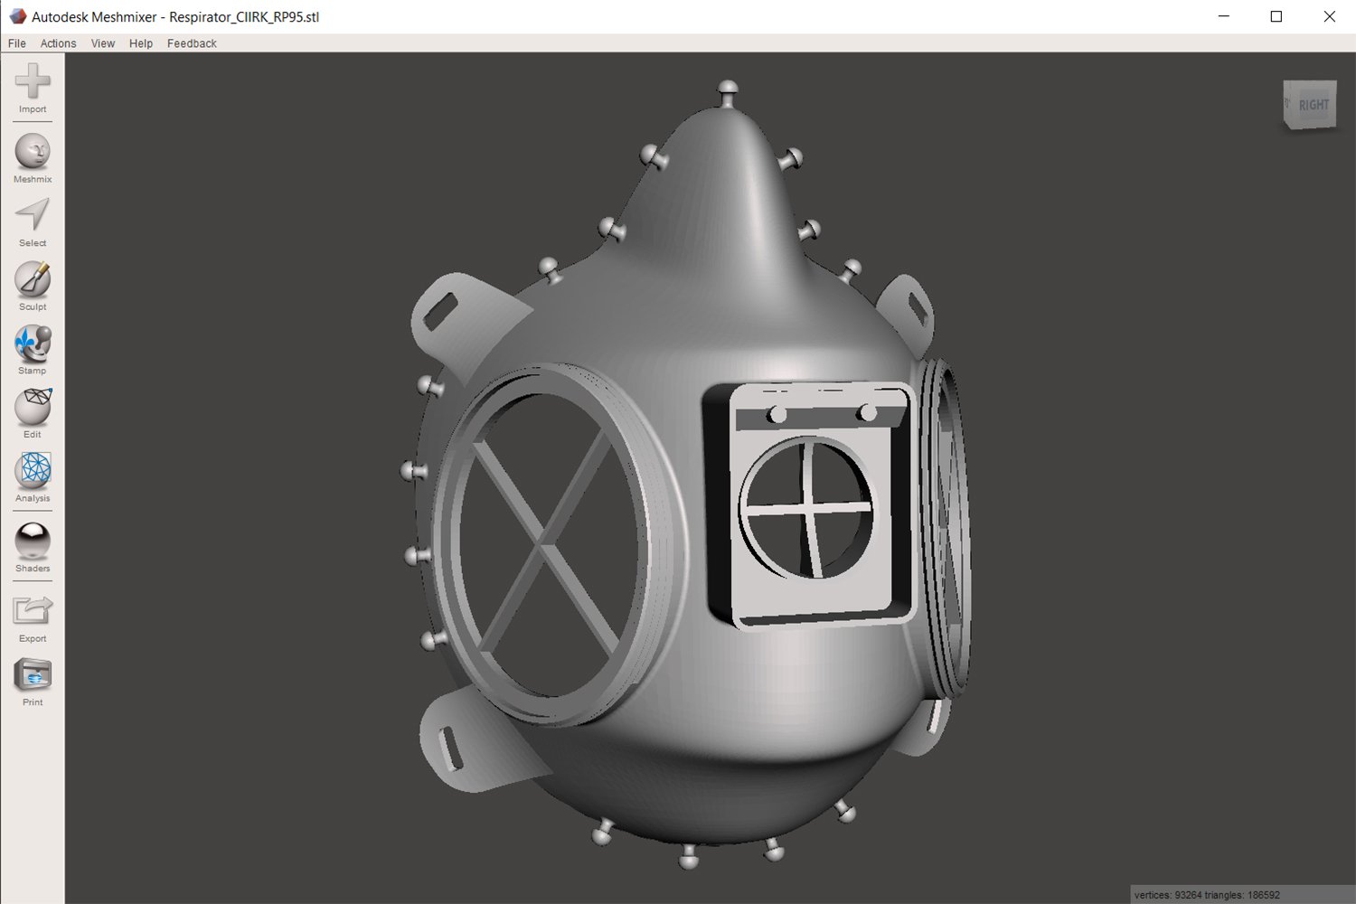Click the Meshmixer app logo in title bar
The image size is (1356, 904).
17,16
